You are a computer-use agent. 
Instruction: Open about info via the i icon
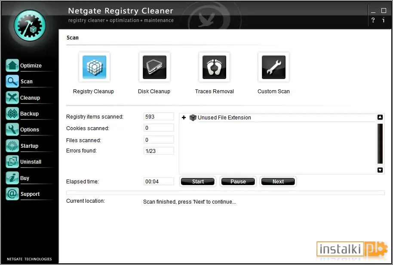[384, 20]
